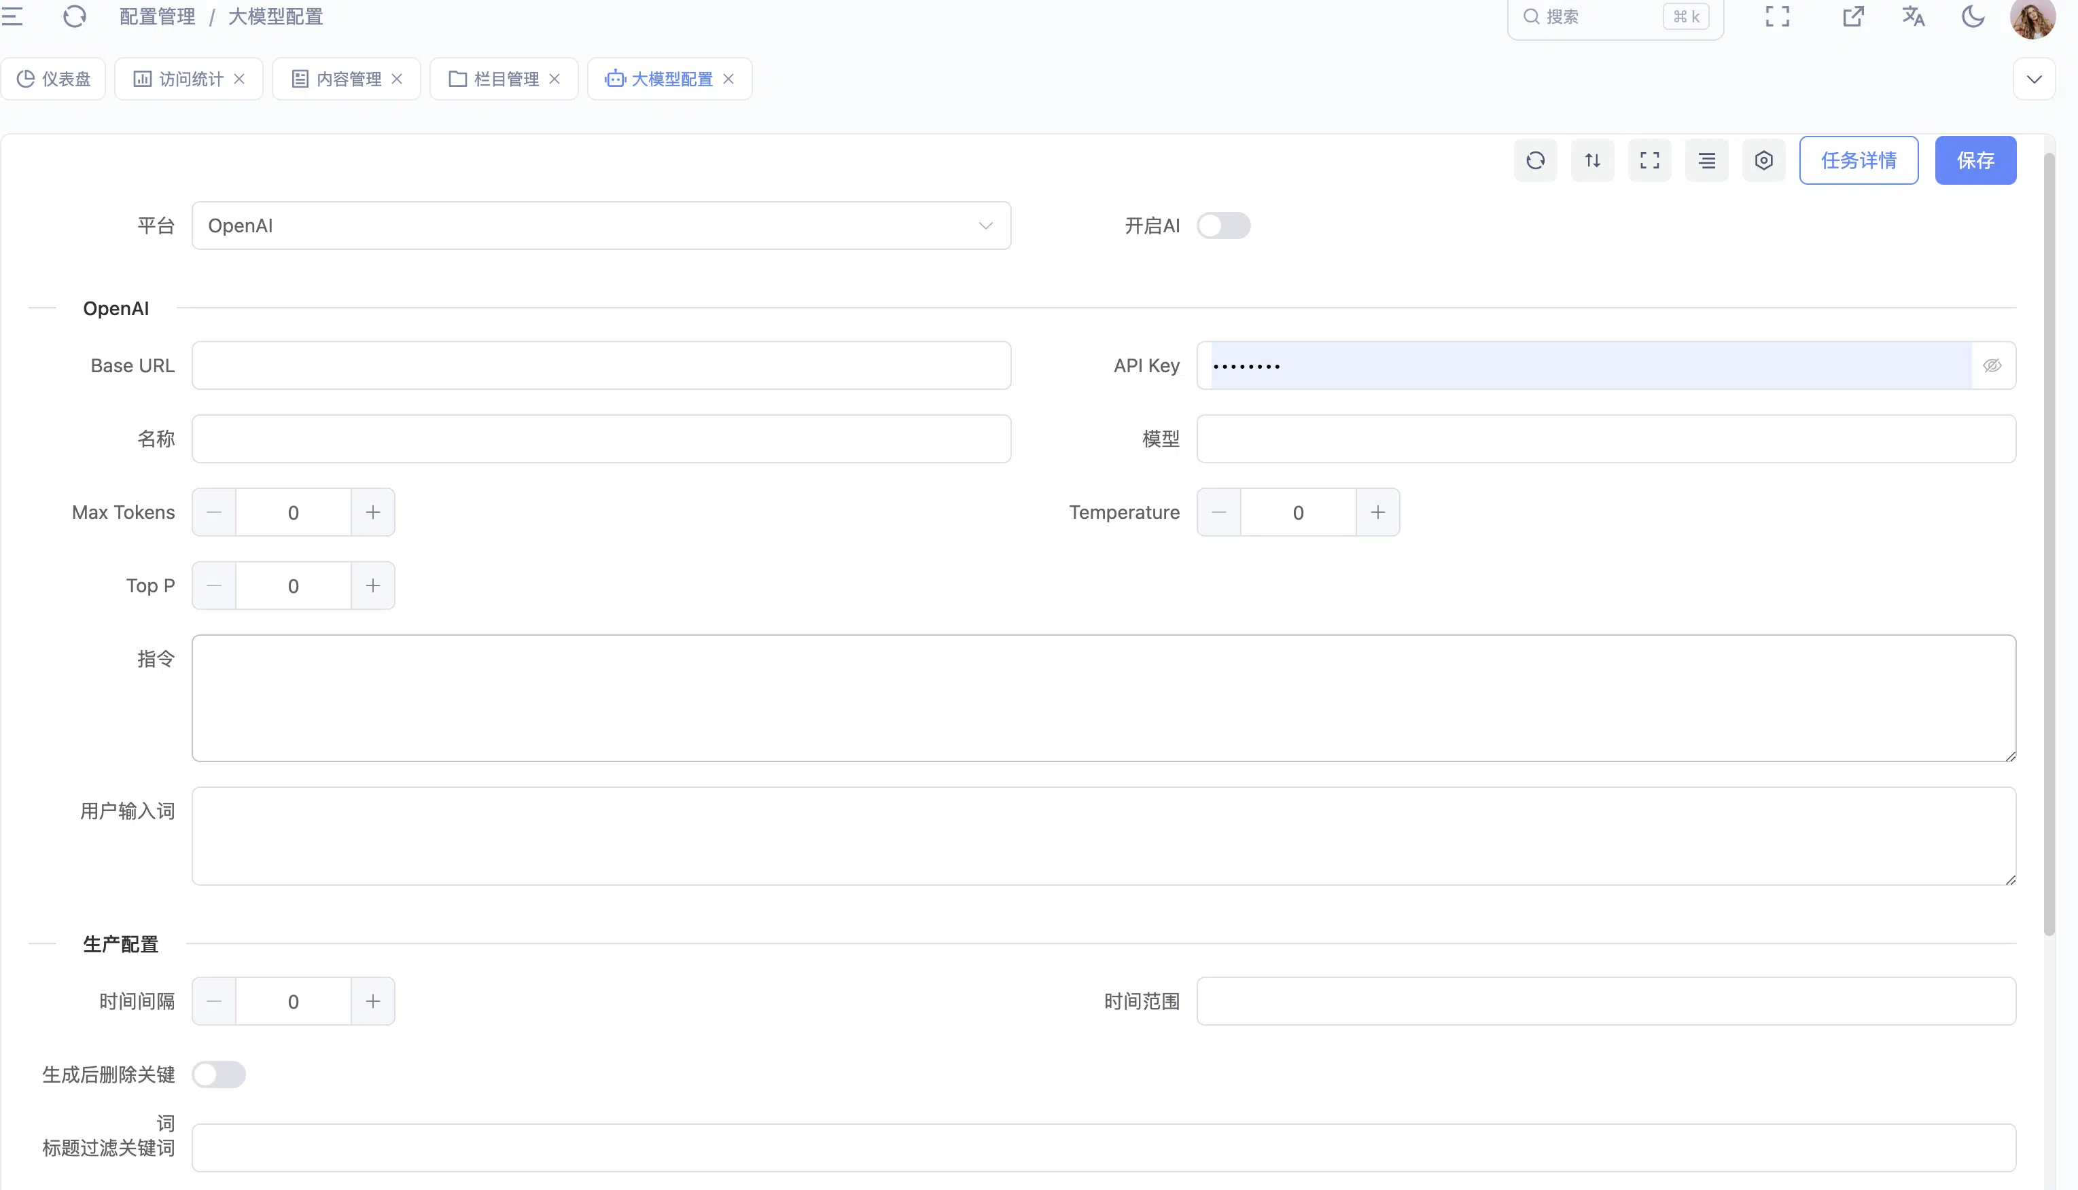Image resolution: width=2078 pixels, height=1190 pixels.
Task: Toggle the 生成后删除关键词 switch
Action: tap(218, 1074)
